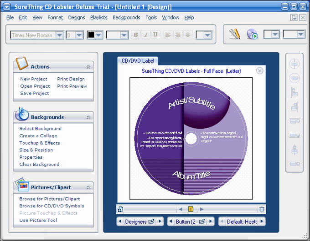This screenshot has height=241, width=310.
Task: Click the black text color swatch
Action: click(91, 35)
